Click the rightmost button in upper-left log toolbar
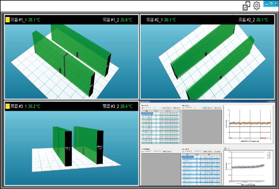 tap(176, 108)
